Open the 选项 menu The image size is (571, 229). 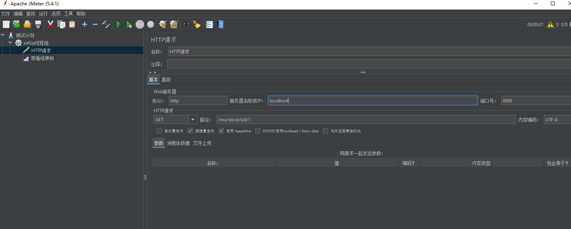(x=56, y=14)
